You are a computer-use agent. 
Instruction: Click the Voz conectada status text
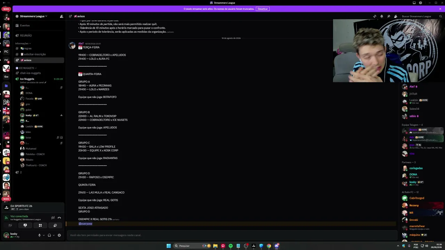19,216
